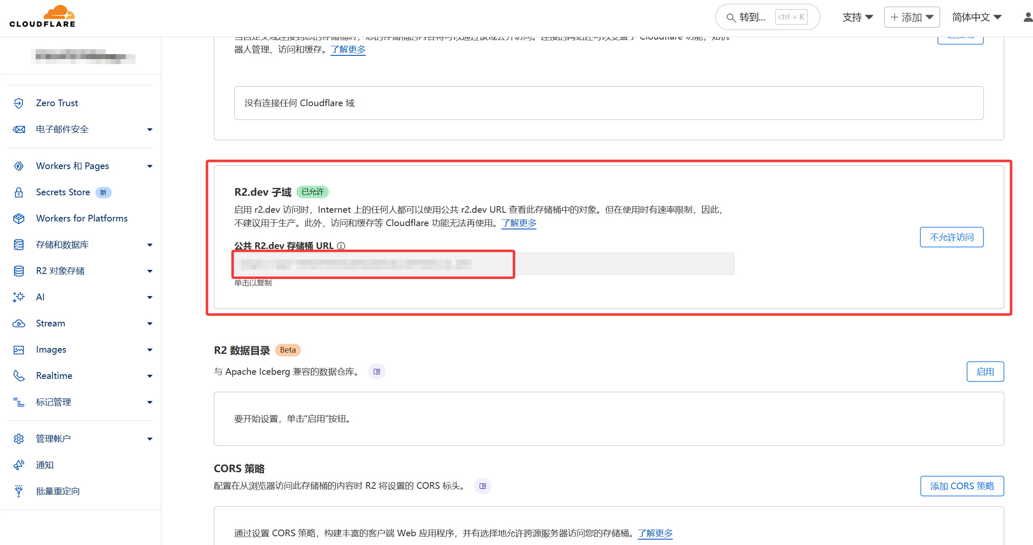
Task: Click the 新 badge next to Secrets Store
Action: [x=103, y=192]
